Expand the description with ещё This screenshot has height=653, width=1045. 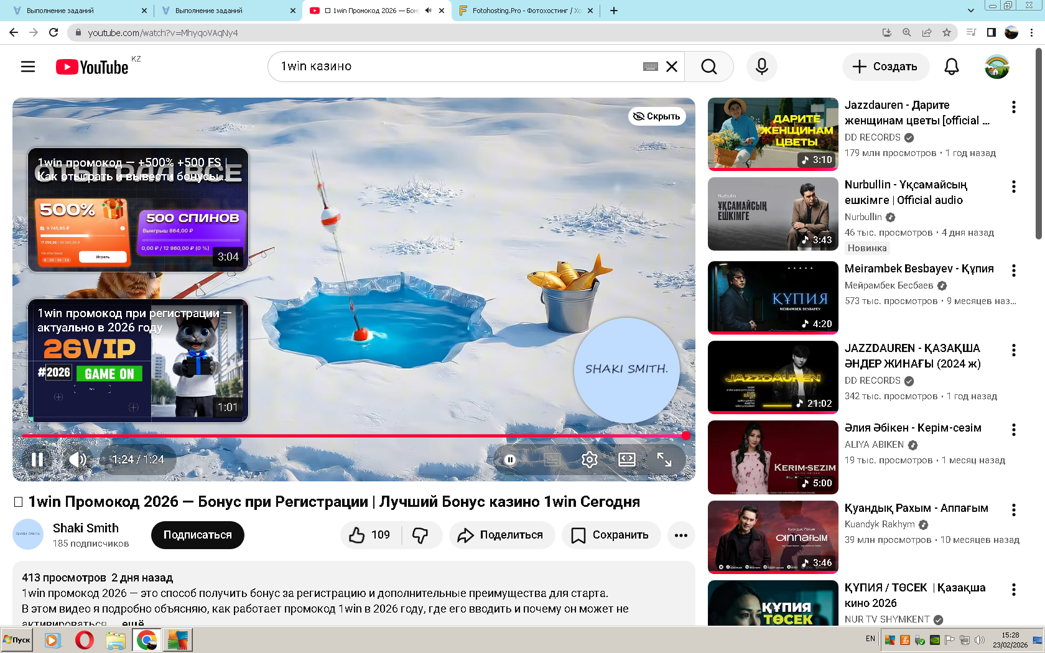pos(132,622)
